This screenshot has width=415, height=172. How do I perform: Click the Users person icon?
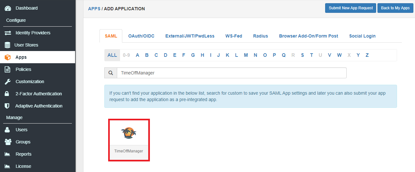7,130
